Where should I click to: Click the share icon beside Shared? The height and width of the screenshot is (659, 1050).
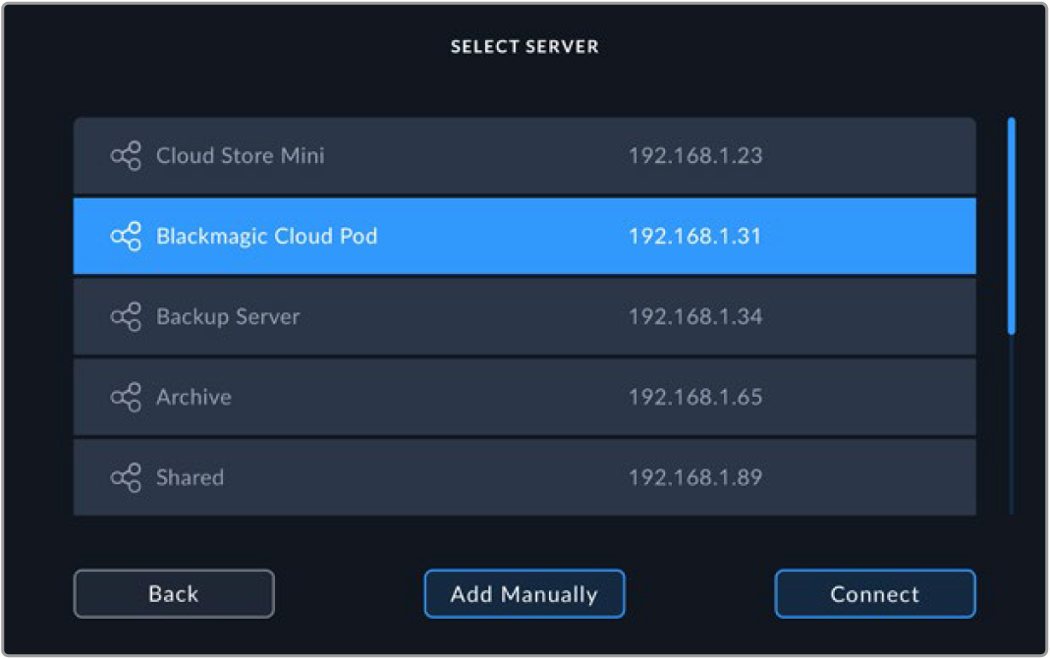[126, 477]
